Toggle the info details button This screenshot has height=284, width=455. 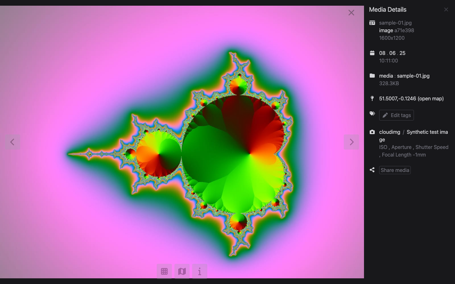coord(200,271)
